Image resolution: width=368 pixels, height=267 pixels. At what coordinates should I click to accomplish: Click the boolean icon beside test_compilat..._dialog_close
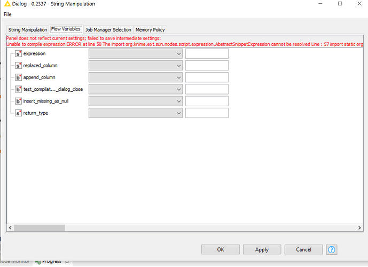pos(18,89)
